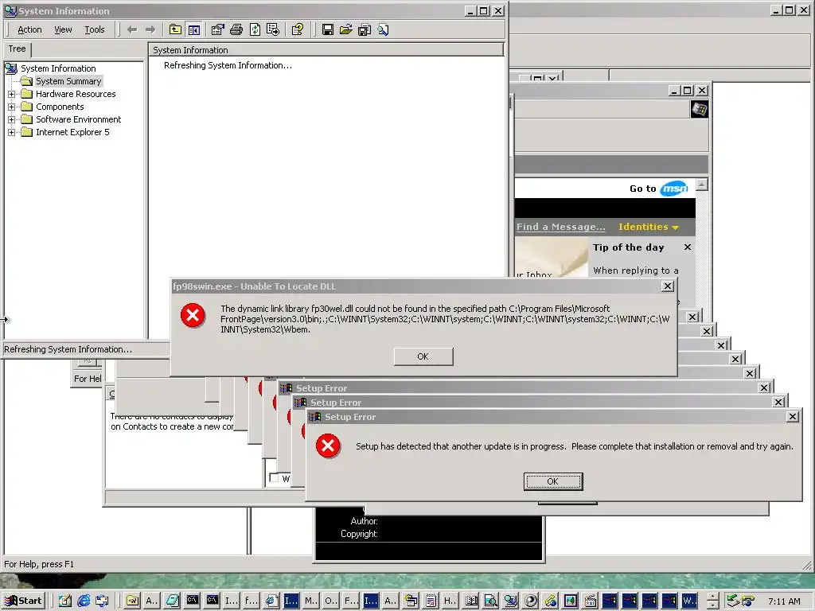This screenshot has height=611, width=815.
Task: Click the Find a Message... link
Action: click(561, 227)
